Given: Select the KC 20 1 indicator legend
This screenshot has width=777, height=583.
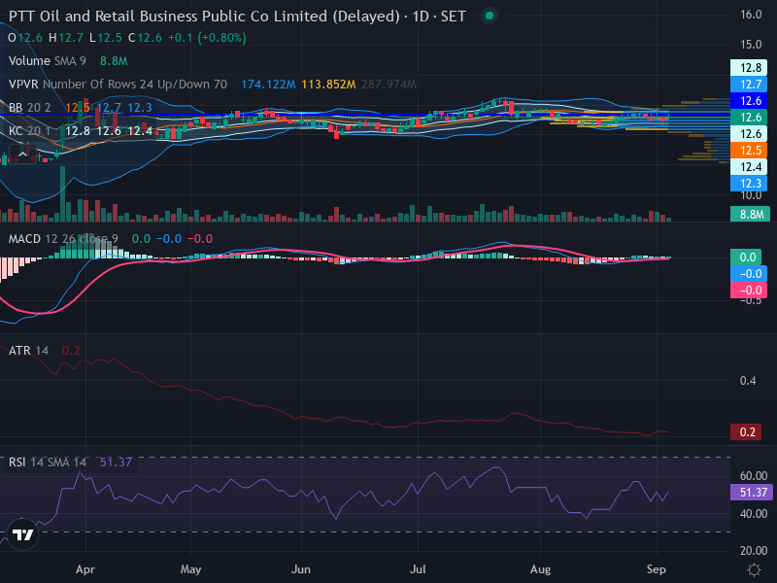Looking at the screenshot, I should click(x=30, y=131).
